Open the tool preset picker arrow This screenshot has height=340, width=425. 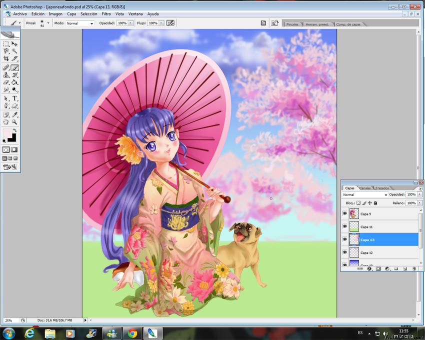(19, 23)
